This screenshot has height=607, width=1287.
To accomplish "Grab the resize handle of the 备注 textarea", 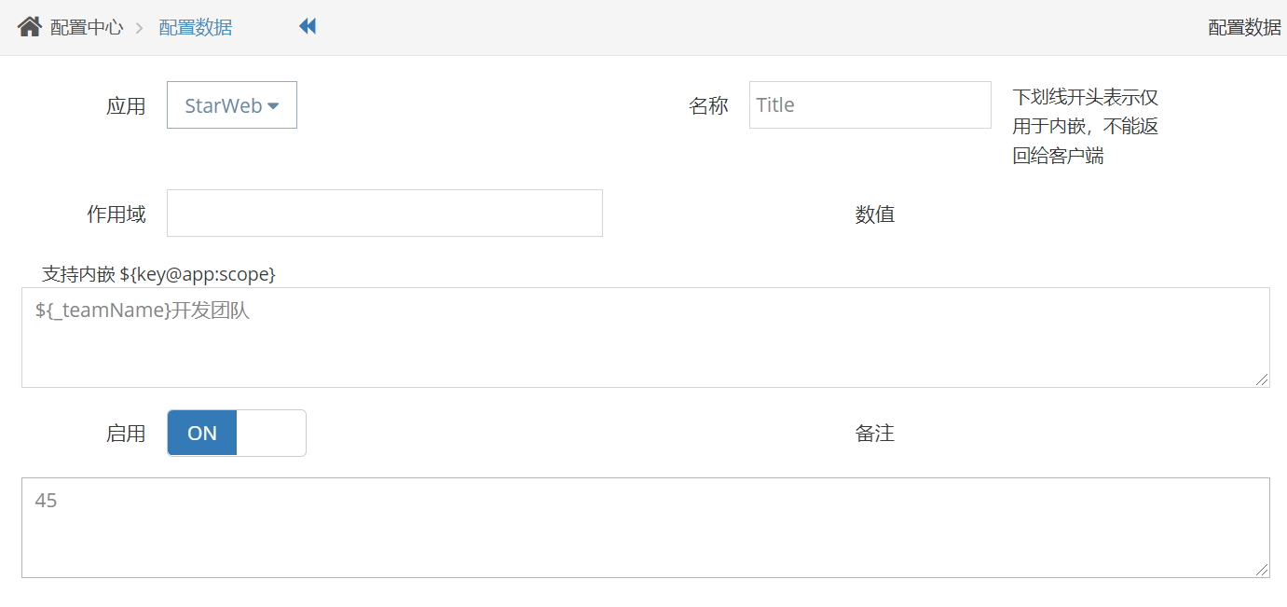I will (x=1262, y=570).
